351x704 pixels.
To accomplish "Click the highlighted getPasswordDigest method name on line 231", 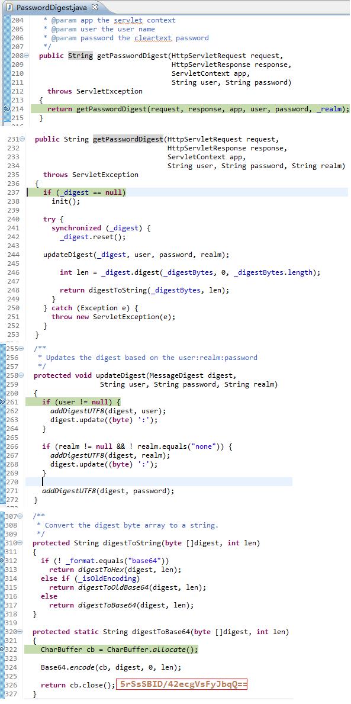I will click(127, 139).
